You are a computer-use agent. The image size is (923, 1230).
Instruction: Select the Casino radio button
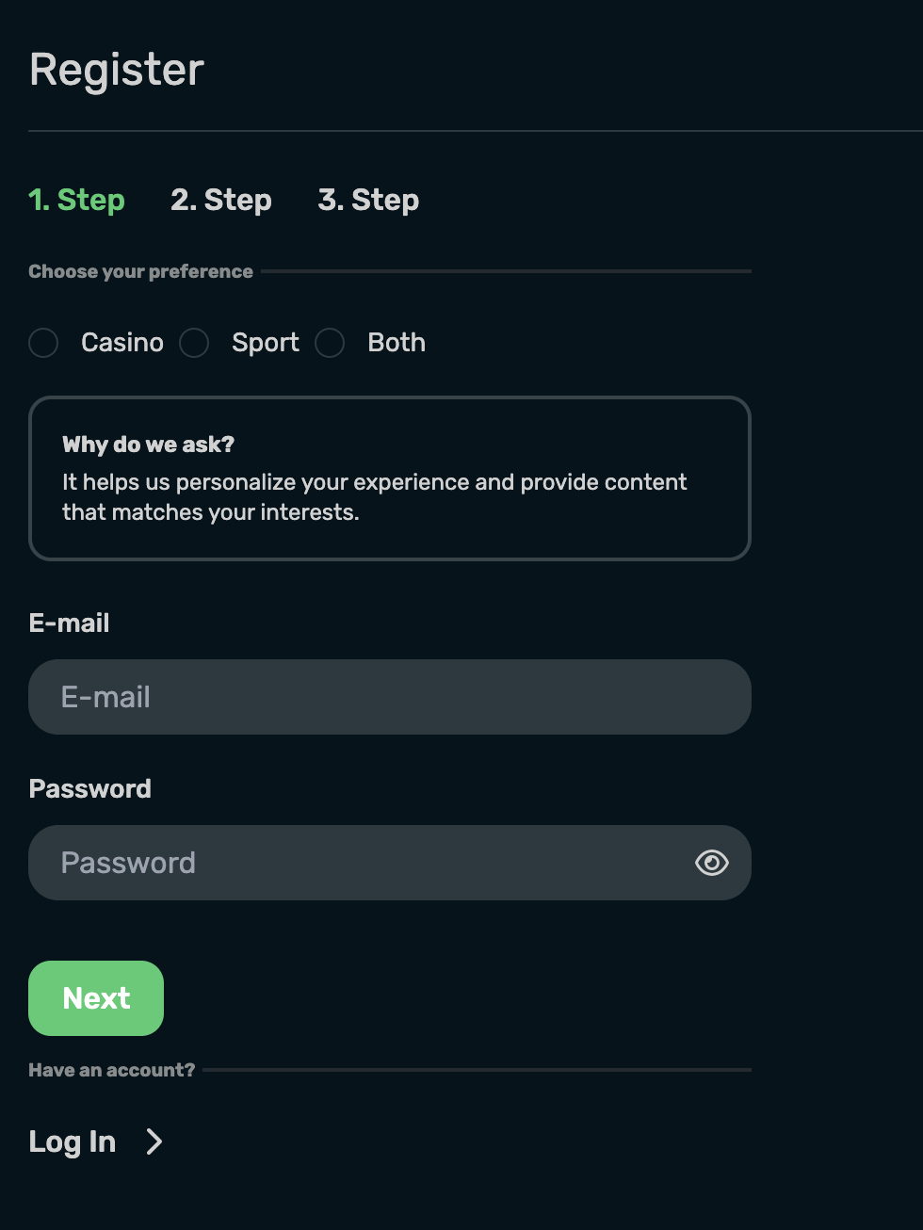(x=43, y=343)
